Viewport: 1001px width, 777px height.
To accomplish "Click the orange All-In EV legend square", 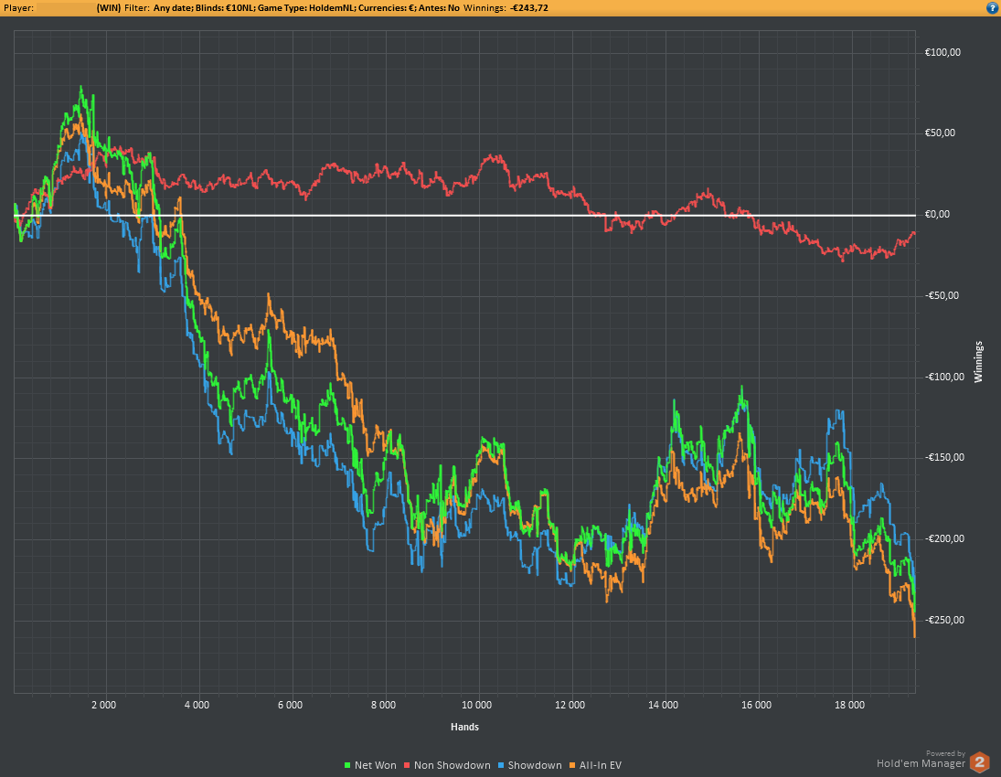I will click(x=572, y=765).
